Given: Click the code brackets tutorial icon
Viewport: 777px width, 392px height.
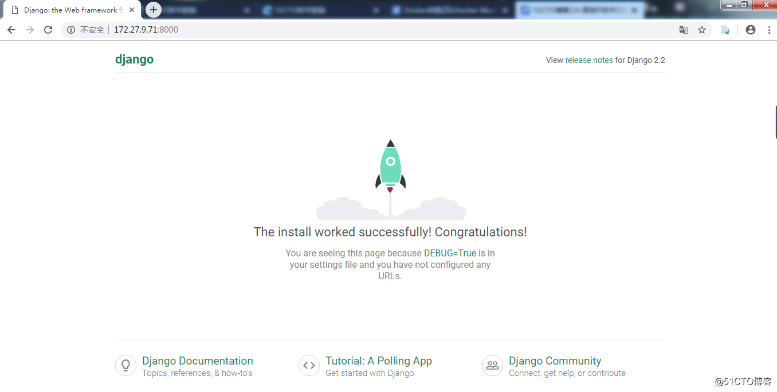Looking at the screenshot, I should [309, 365].
